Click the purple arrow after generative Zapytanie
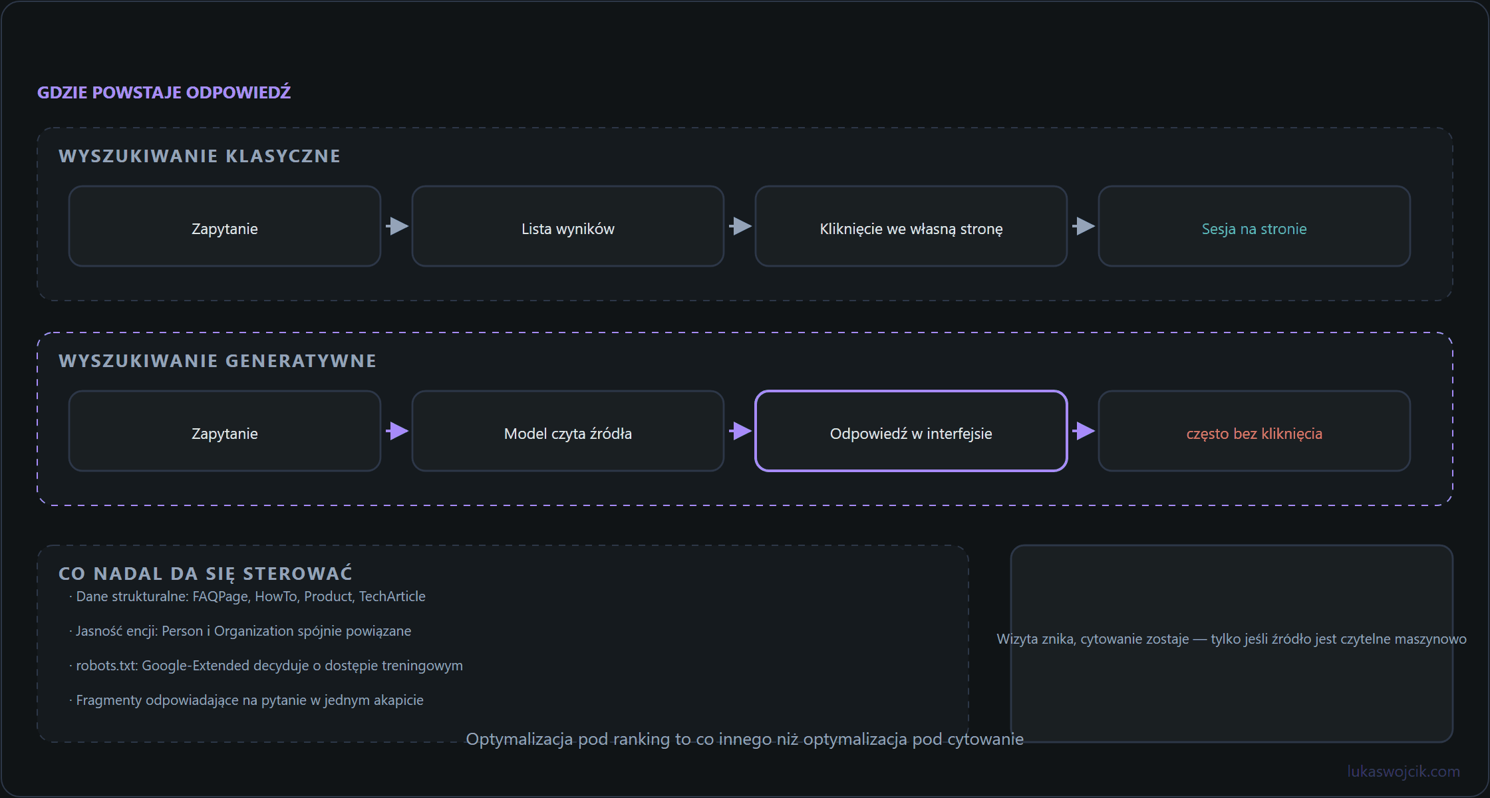 tap(397, 431)
